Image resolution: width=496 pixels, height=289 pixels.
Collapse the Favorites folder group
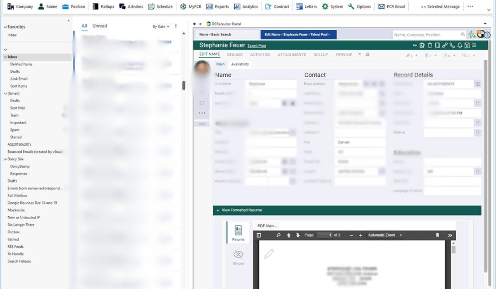[x=5, y=27]
